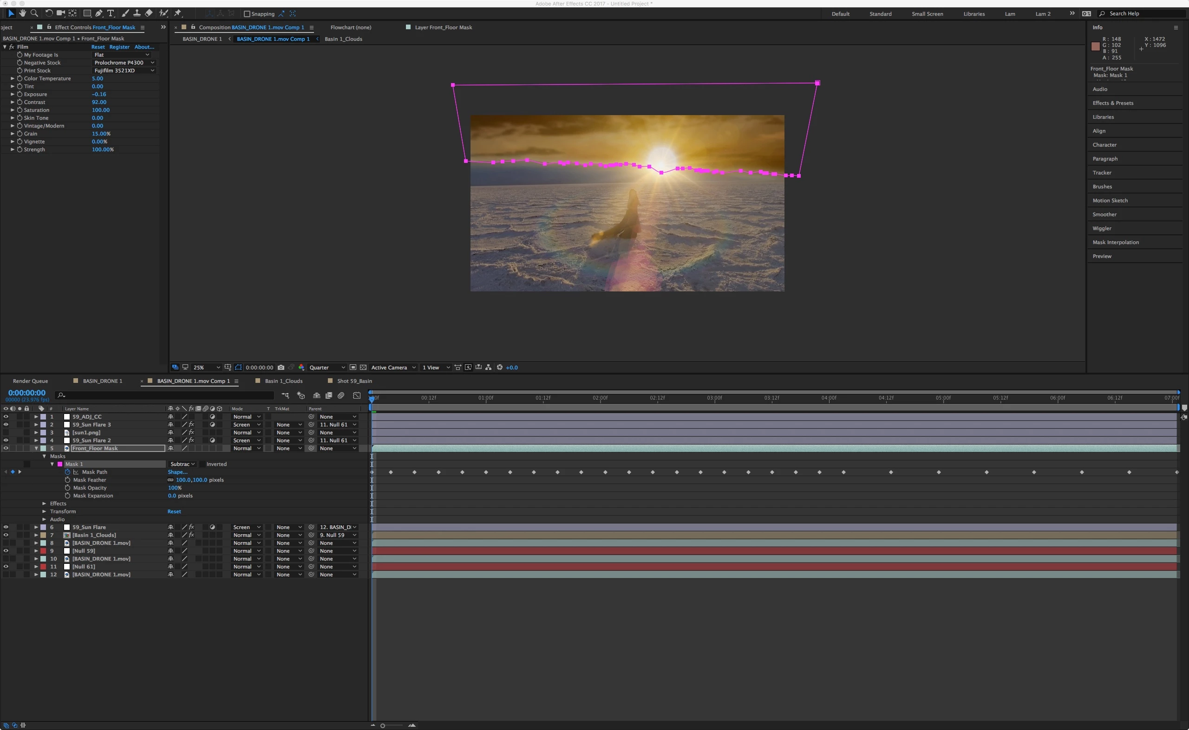The width and height of the screenshot is (1189, 730).
Task: Switch to the Basin 1_Clouds timeline tab
Action: (x=283, y=381)
